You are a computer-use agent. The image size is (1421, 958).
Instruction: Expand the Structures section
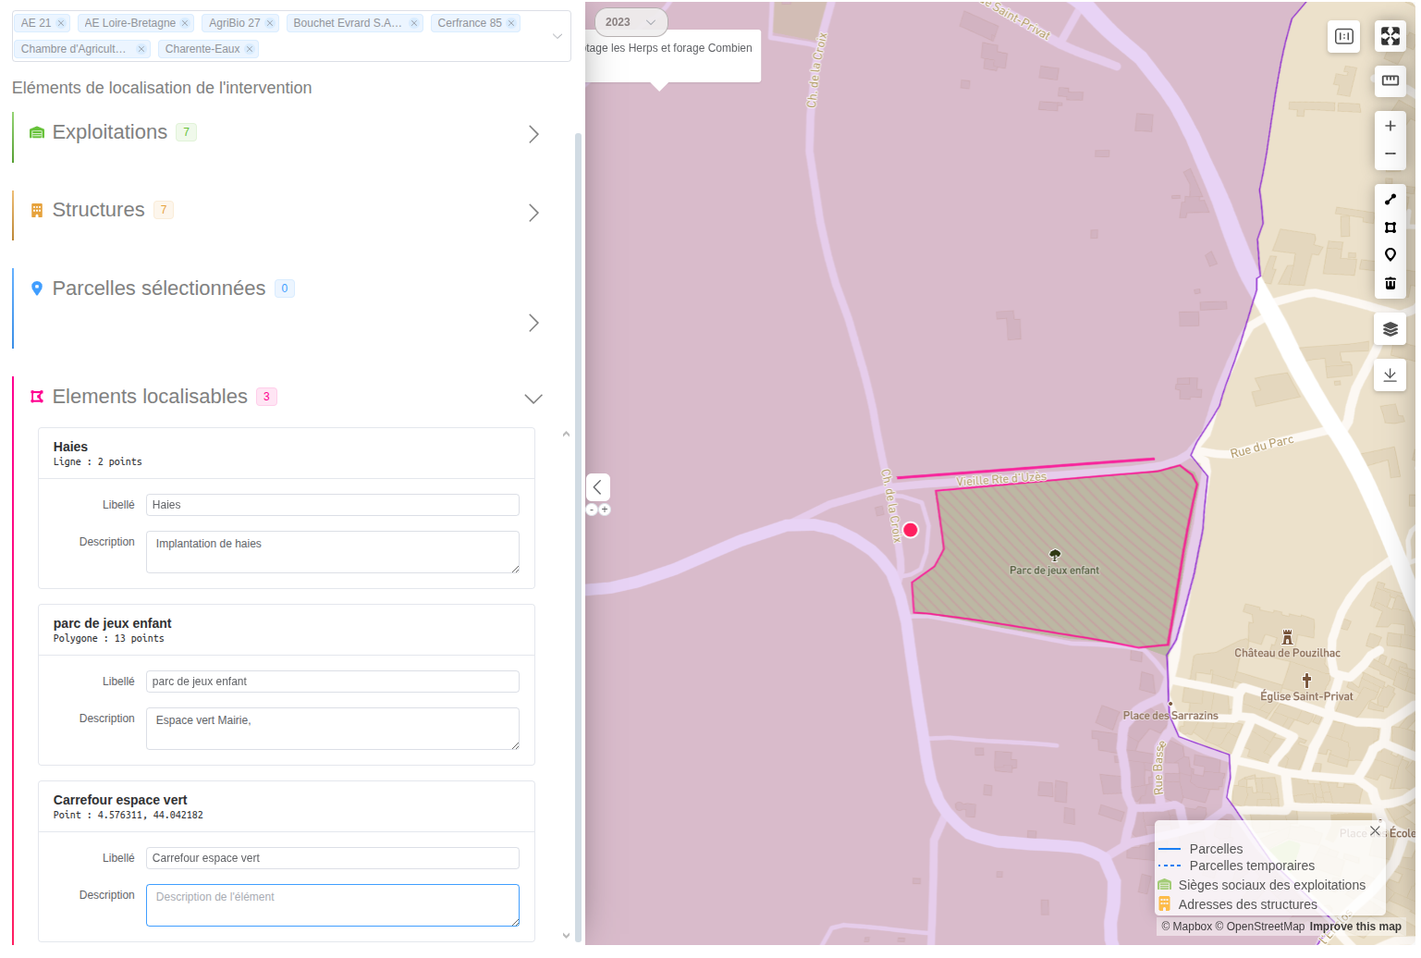533,213
